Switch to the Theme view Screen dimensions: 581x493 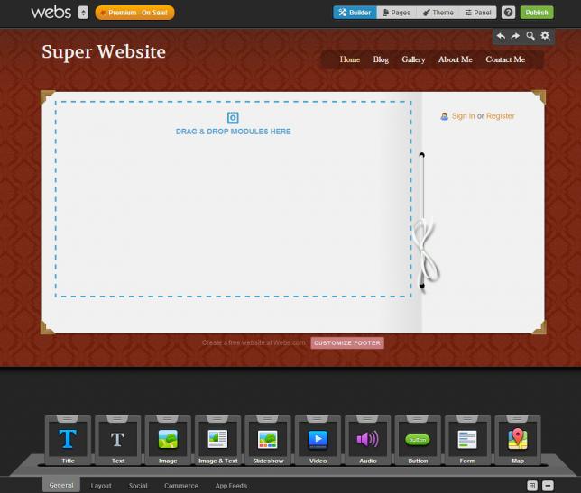438,13
